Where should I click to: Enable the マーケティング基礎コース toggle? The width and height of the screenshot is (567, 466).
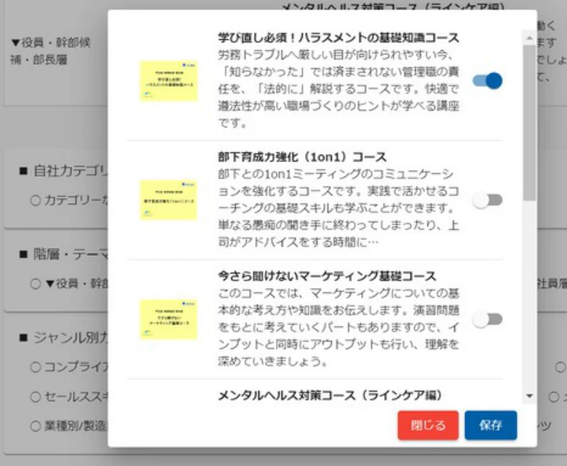click(488, 319)
